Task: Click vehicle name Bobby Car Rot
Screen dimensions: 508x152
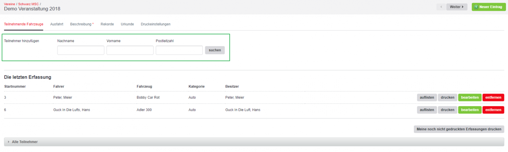Action: 148,98
